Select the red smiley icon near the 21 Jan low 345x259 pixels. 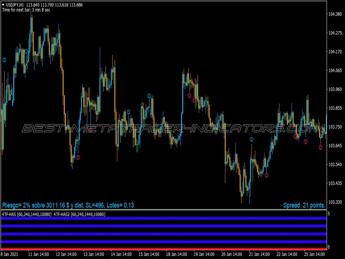coord(266,175)
